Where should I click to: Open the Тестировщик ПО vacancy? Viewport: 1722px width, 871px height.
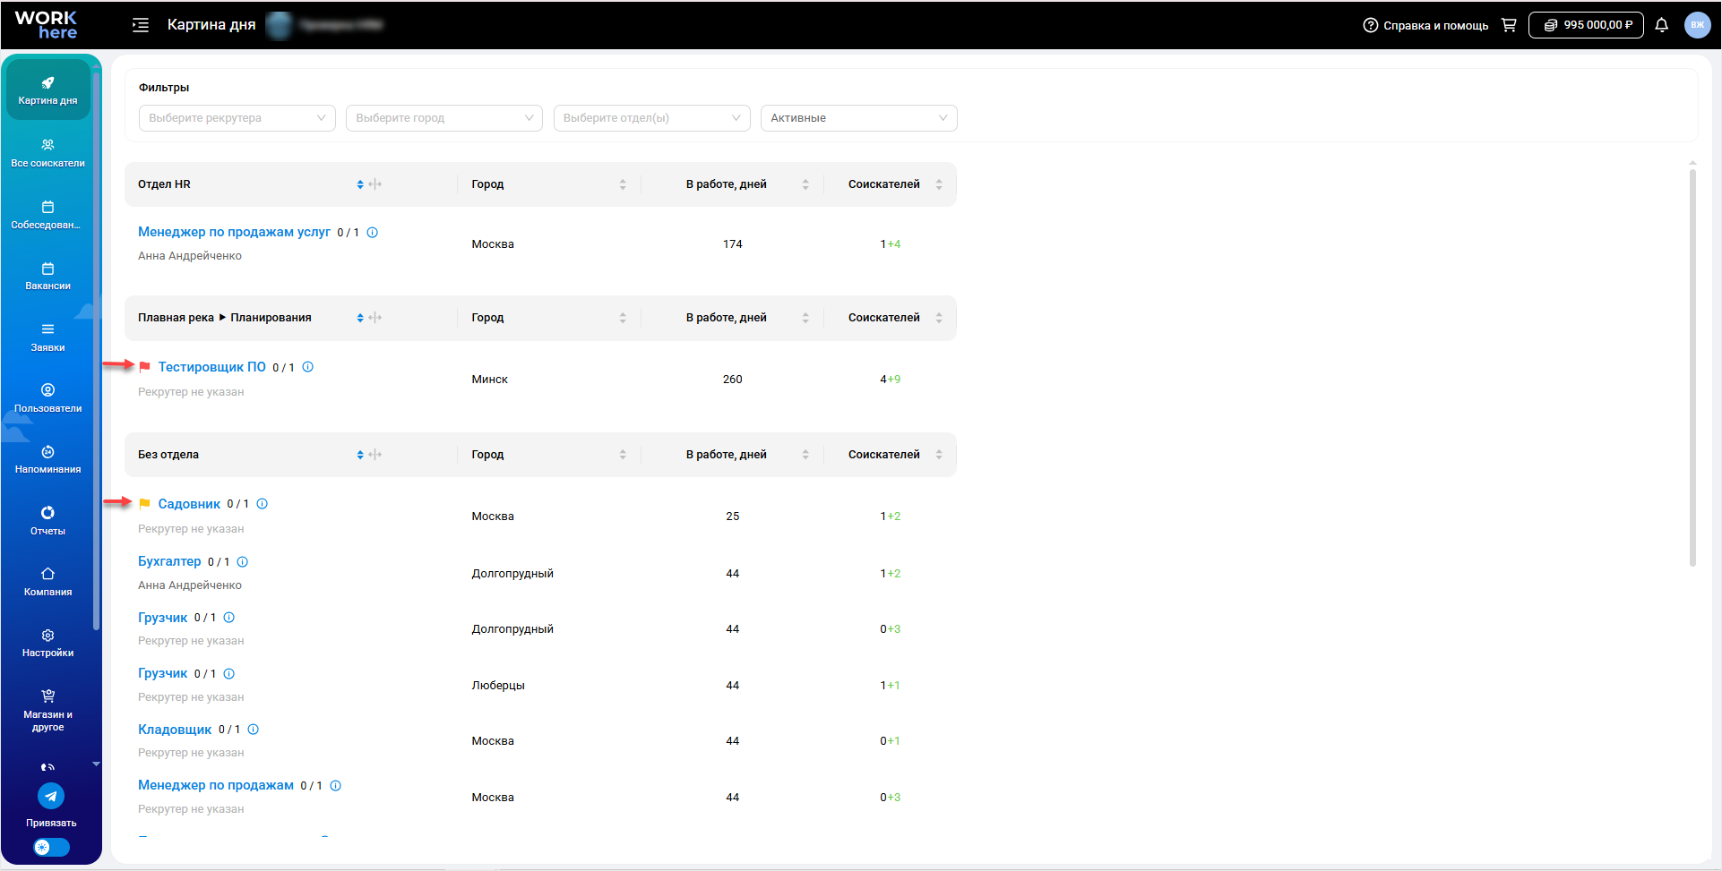pyautogui.click(x=211, y=367)
